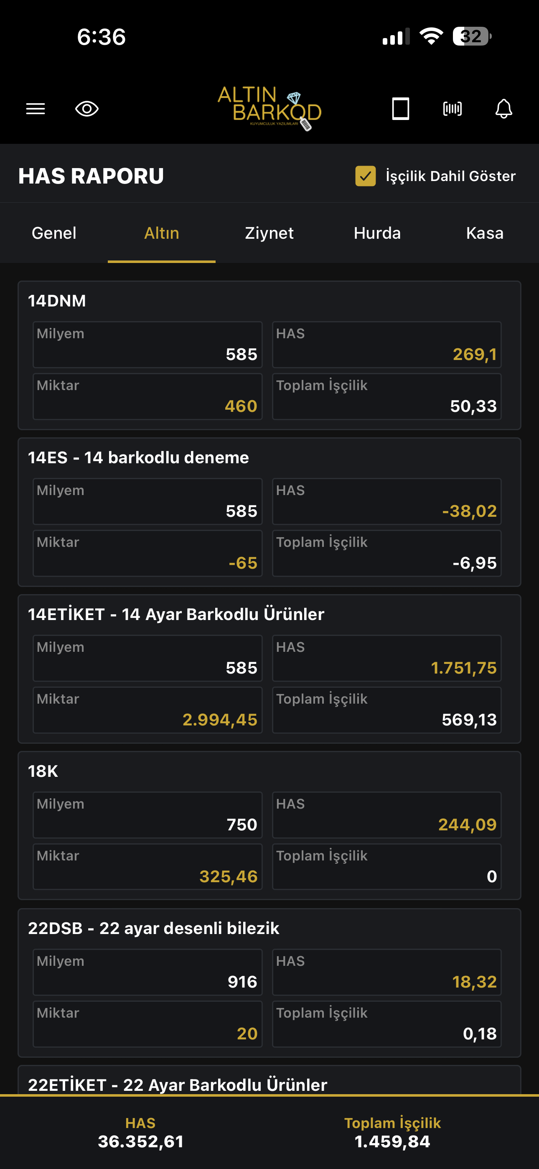Open the tablet rectangle icon
The height and width of the screenshot is (1169, 539).
tap(401, 109)
